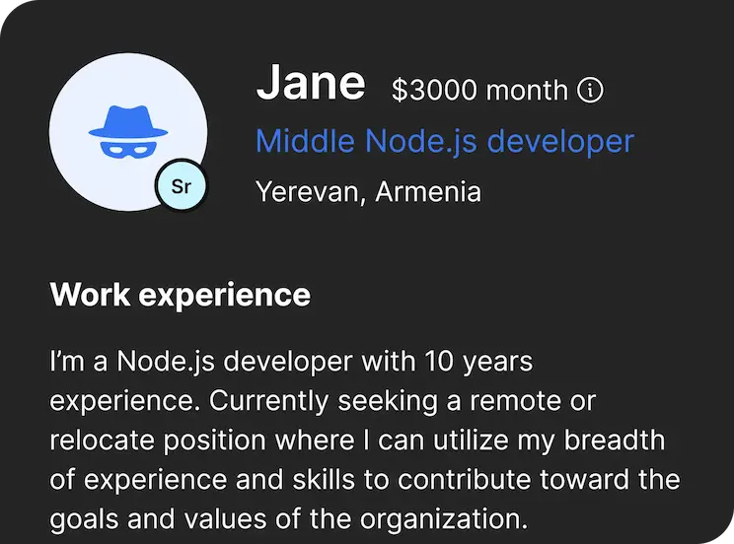Click the Sr seniority badge
Viewport: 734px width, 544px height.
pos(182,186)
